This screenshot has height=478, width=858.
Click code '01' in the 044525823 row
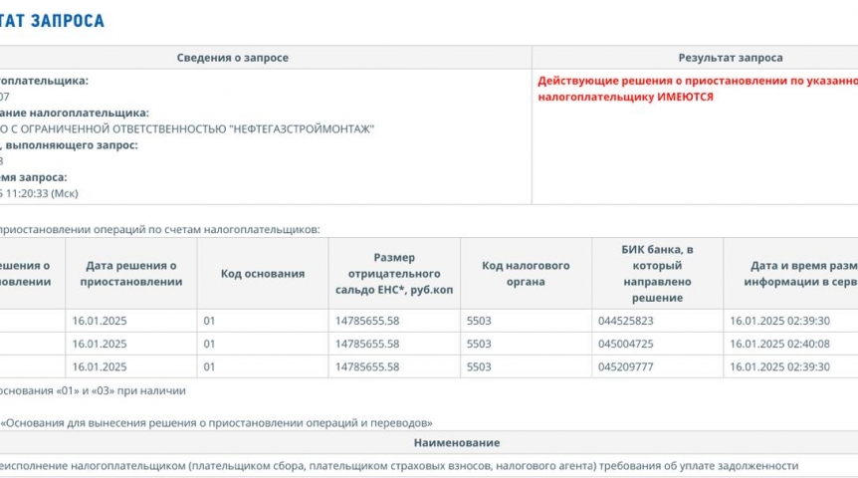[209, 321]
